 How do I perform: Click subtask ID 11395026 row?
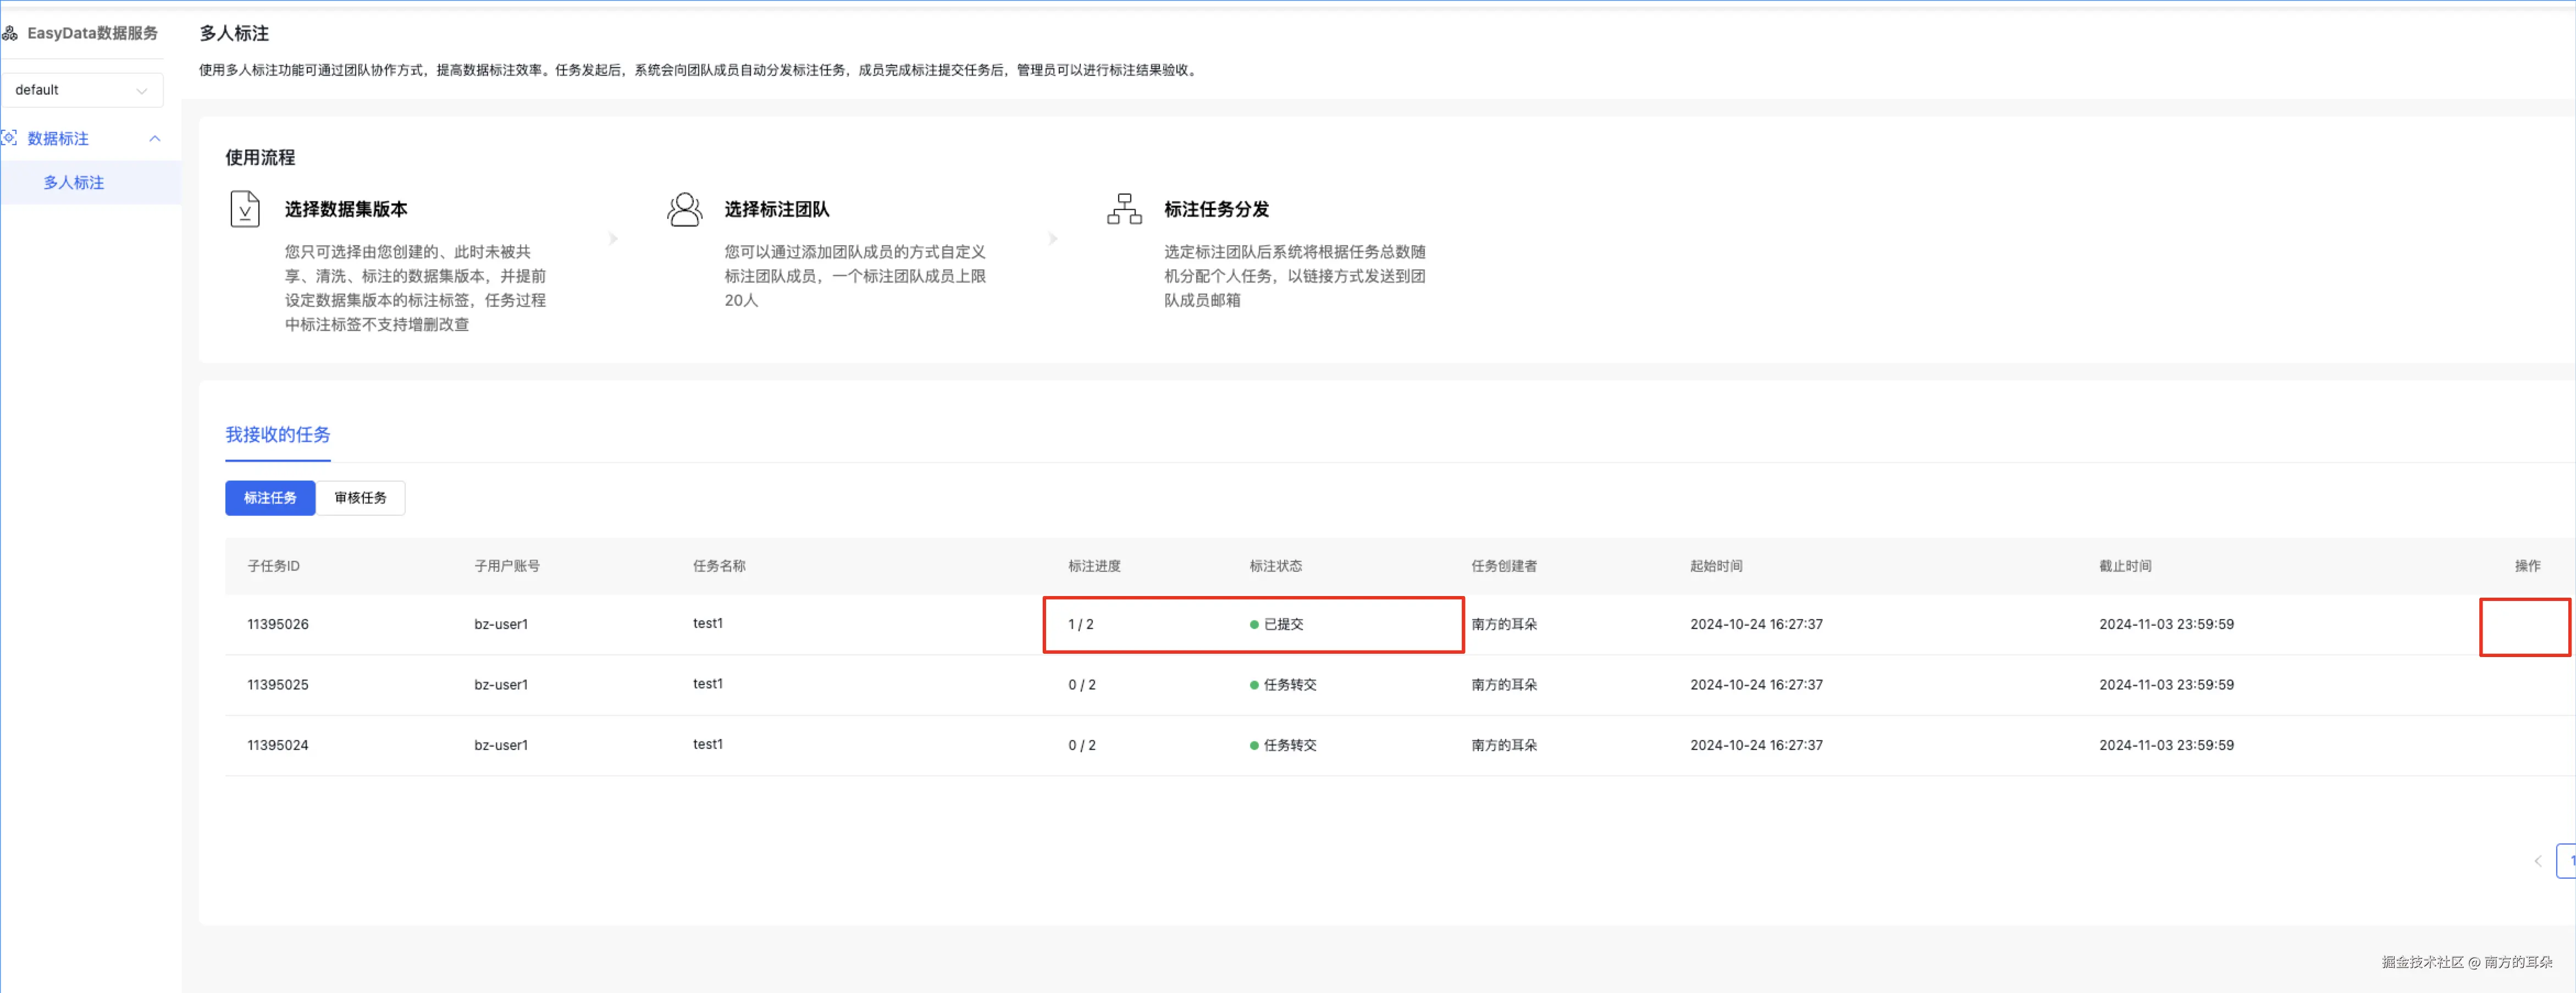click(278, 624)
